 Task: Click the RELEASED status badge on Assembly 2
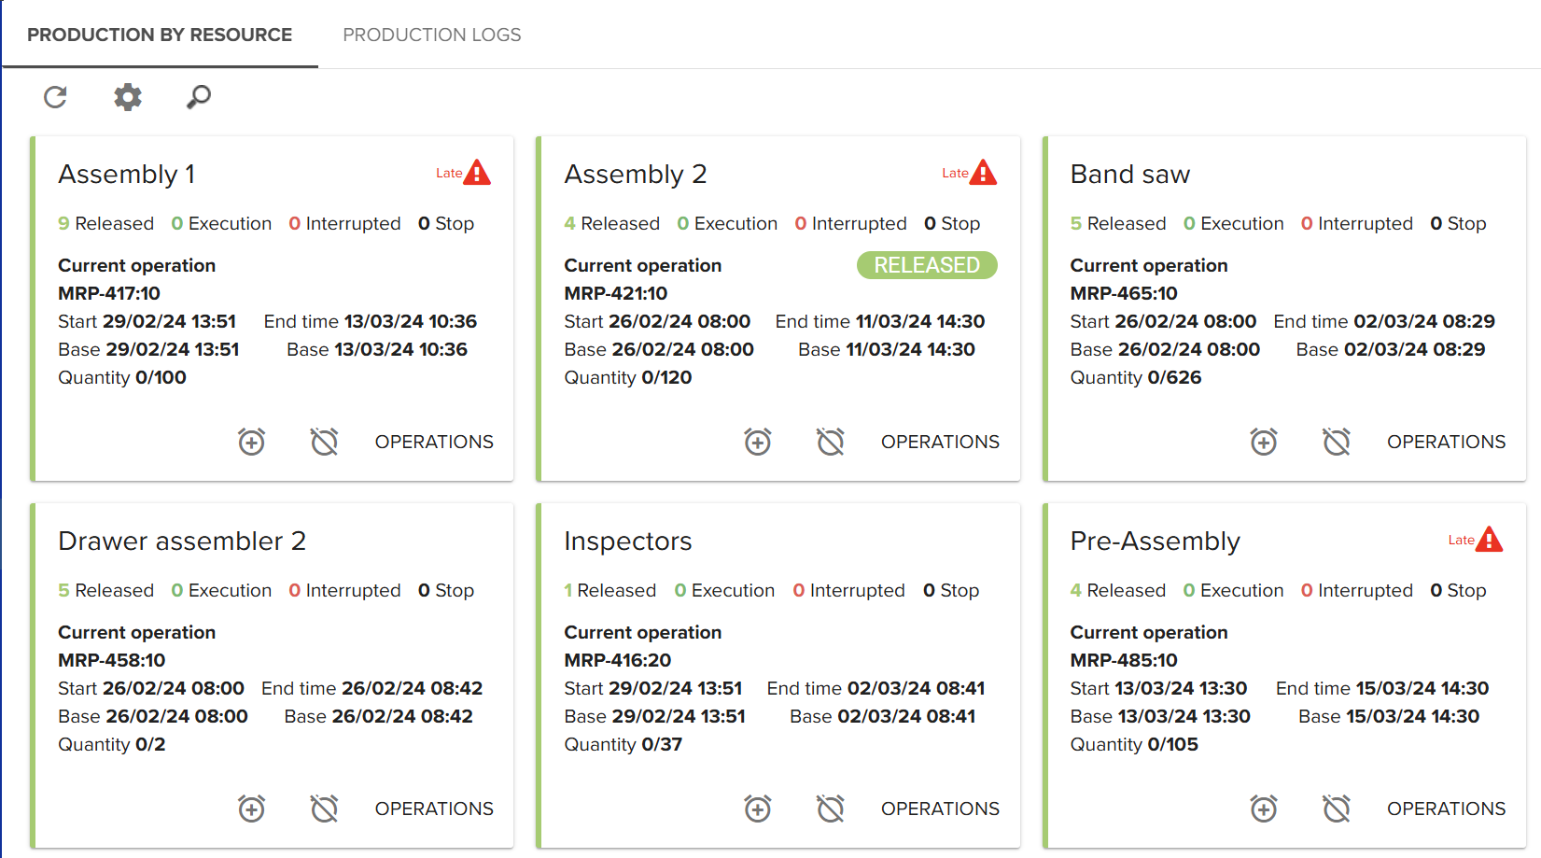[x=927, y=265]
